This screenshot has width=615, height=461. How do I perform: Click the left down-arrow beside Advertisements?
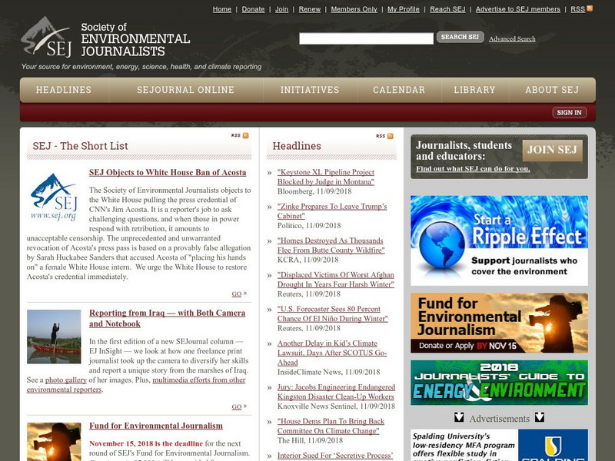[x=459, y=417]
